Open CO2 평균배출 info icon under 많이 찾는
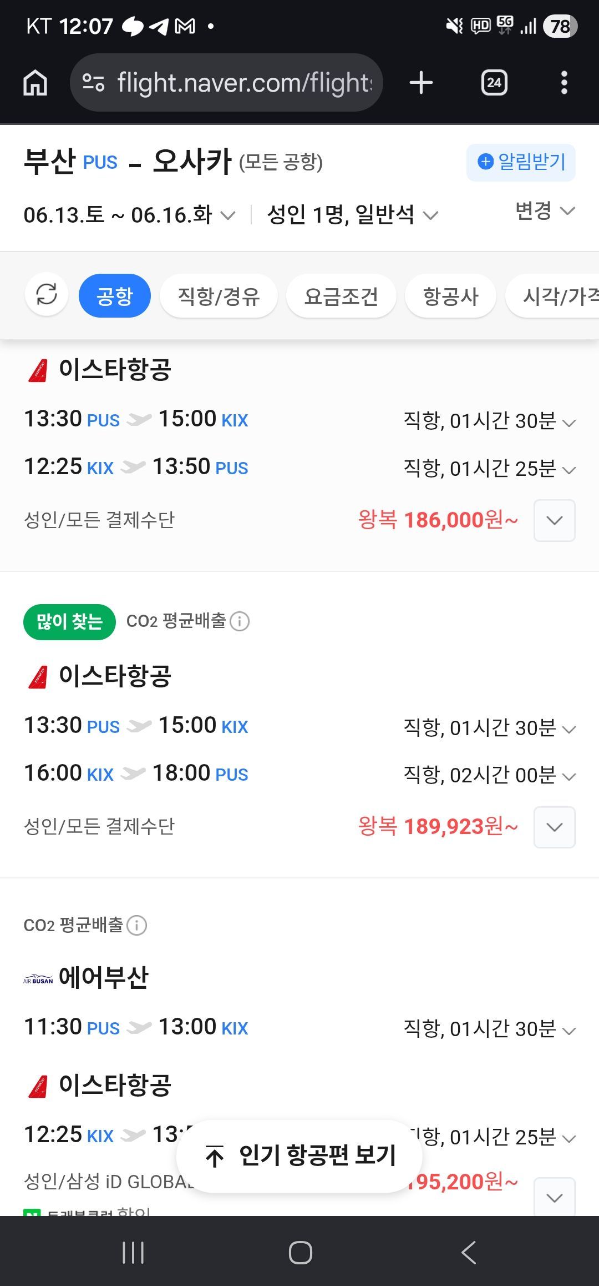The height and width of the screenshot is (1286, 599). coord(240,621)
